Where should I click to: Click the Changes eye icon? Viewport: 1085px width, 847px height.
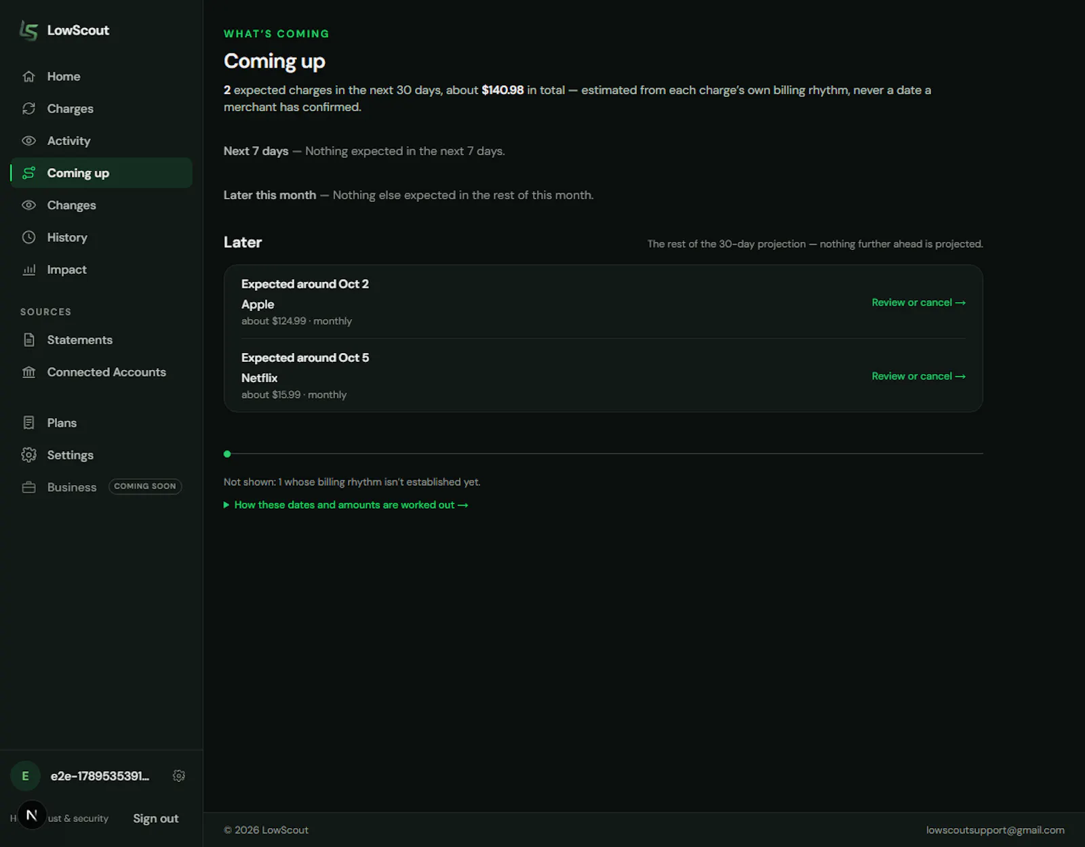28,205
